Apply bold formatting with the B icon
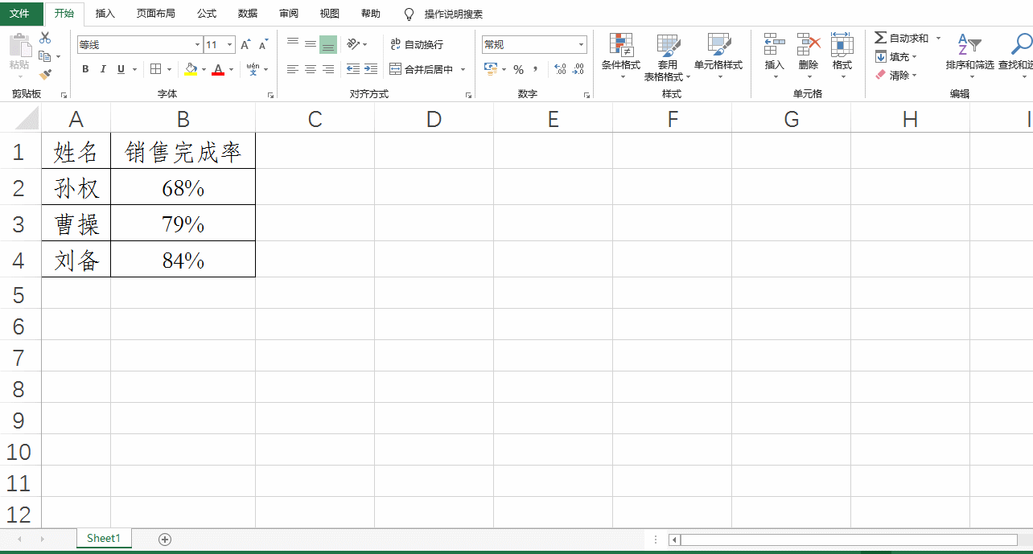The image size is (1033, 554). [x=85, y=69]
